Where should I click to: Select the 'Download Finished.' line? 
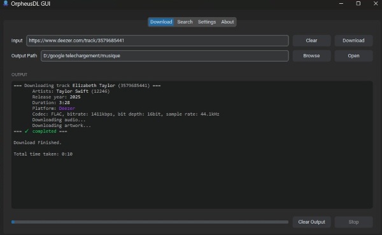(38, 143)
